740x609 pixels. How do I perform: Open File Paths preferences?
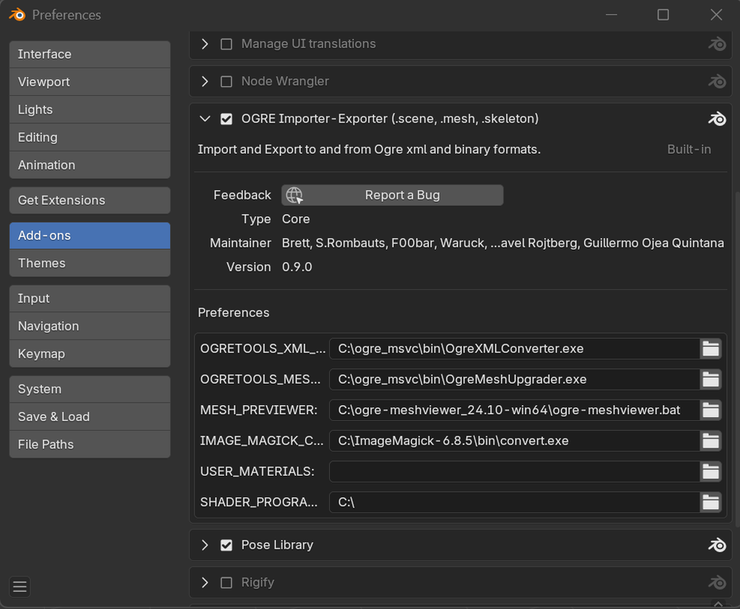coord(90,445)
